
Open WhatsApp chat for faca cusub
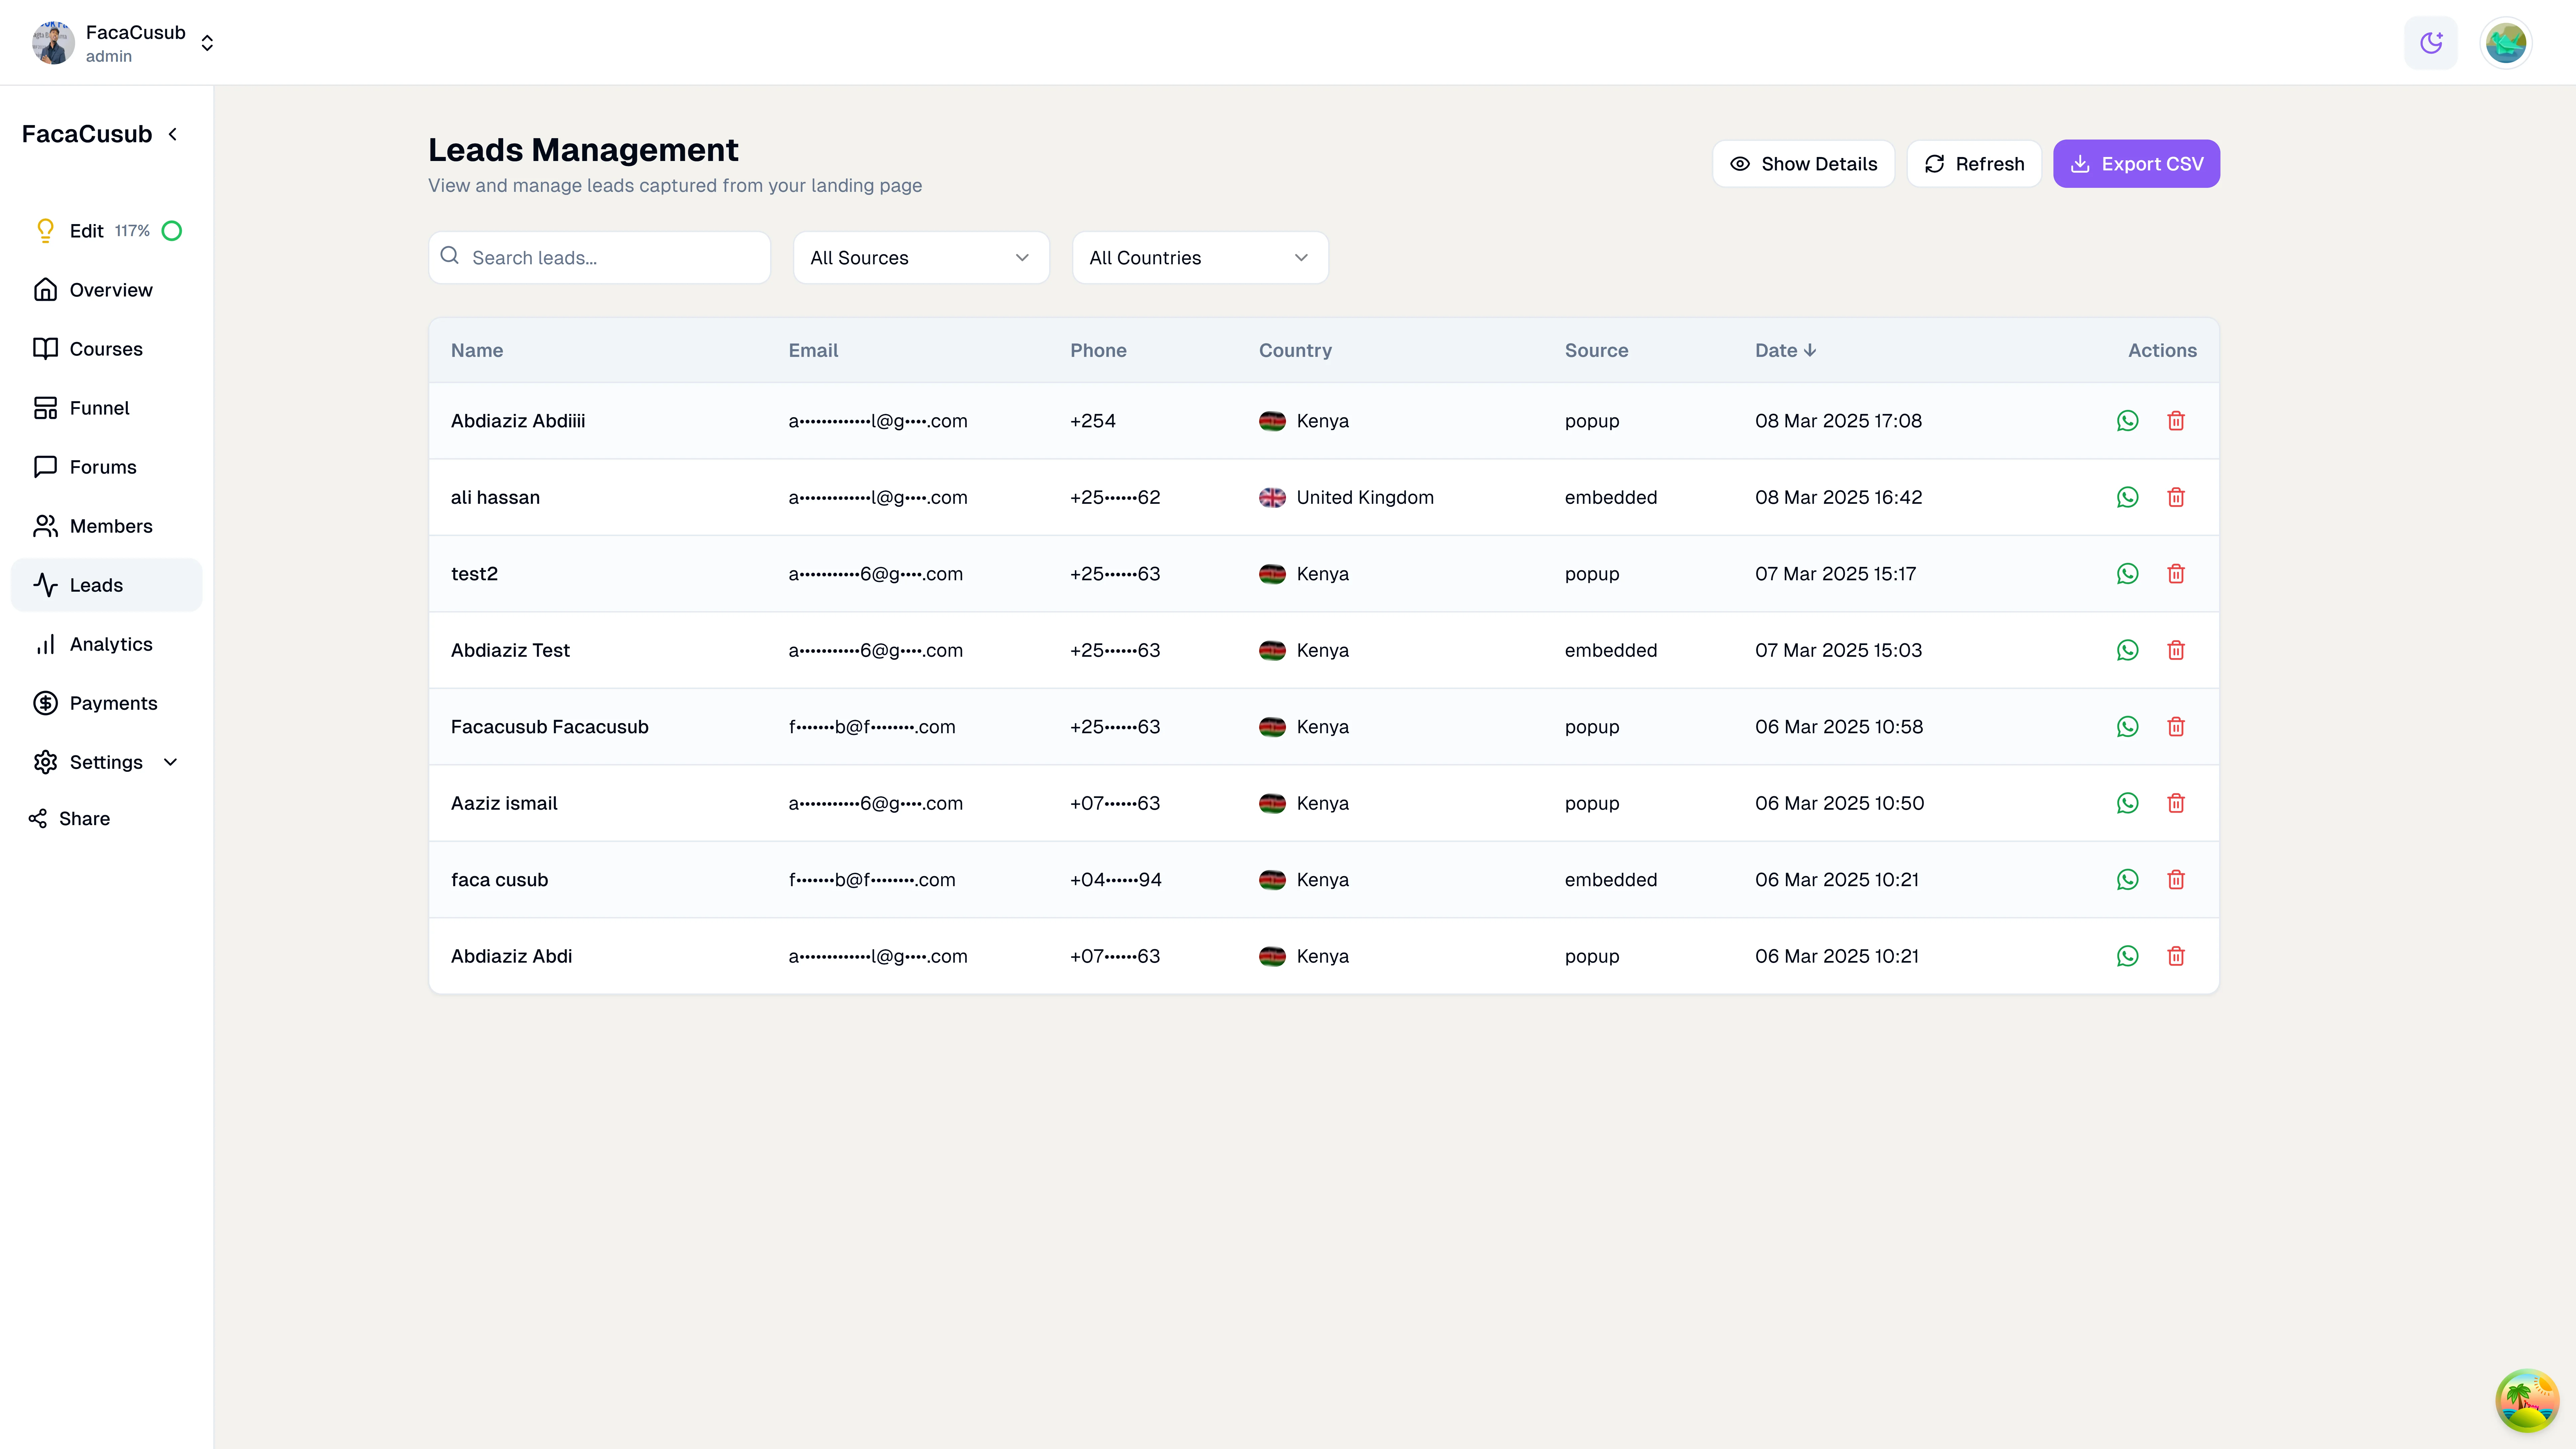click(x=2127, y=880)
